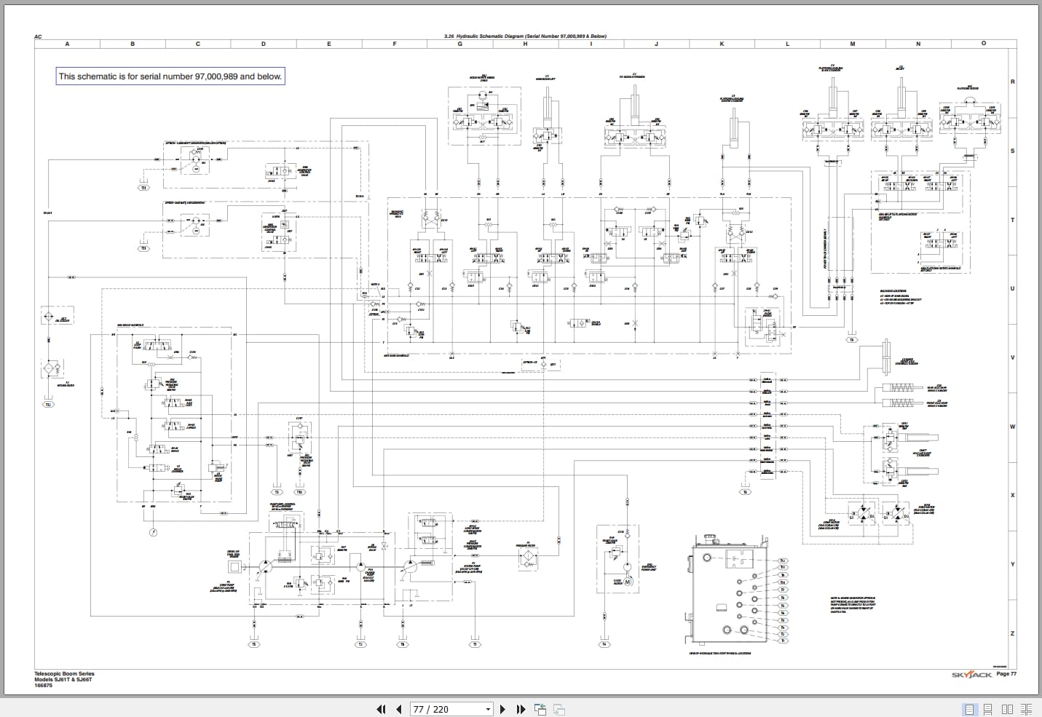Click the Hydraulic Schematic Diagram title

coord(525,36)
